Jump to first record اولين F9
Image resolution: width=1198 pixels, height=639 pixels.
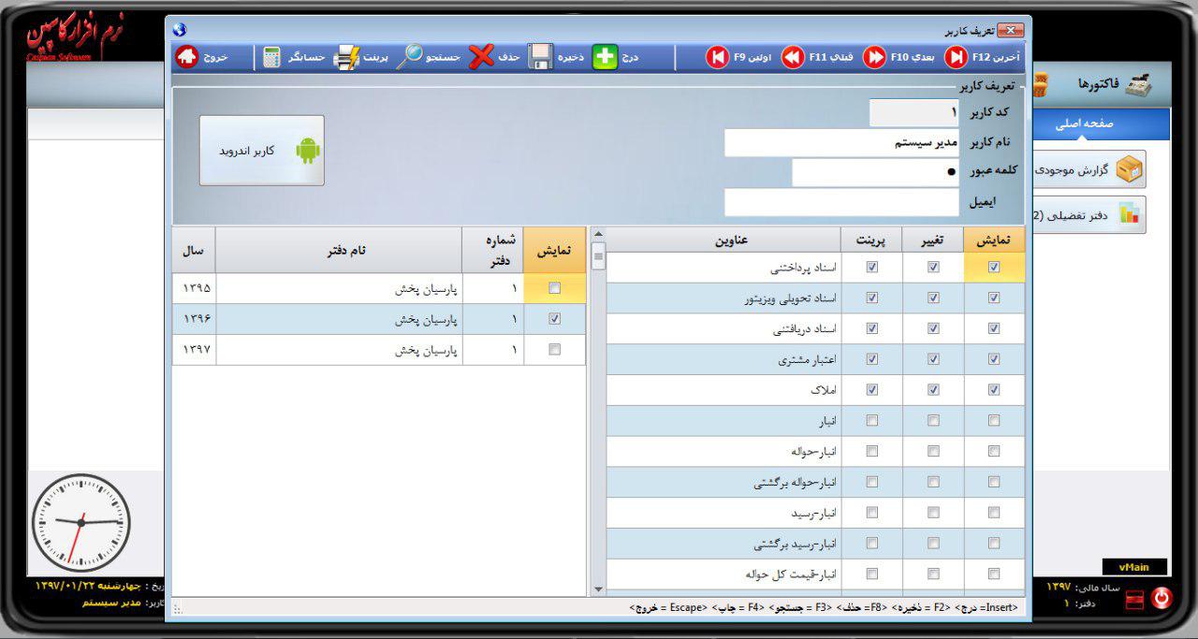(x=718, y=57)
